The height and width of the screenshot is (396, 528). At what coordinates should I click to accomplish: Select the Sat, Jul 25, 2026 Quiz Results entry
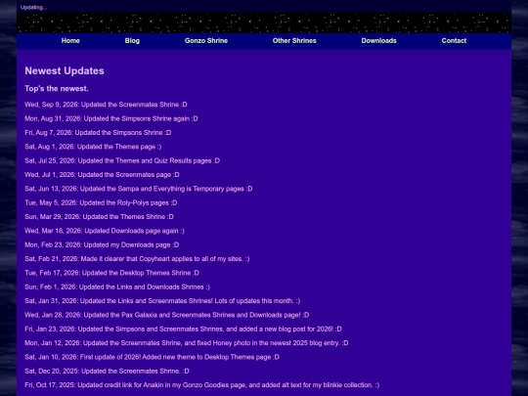pyautogui.click(x=122, y=160)
